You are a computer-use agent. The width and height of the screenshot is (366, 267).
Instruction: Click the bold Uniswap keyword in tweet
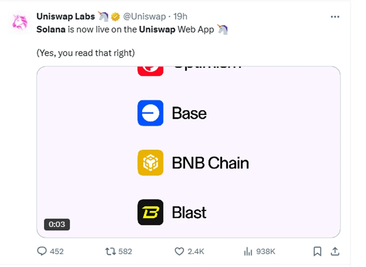157,30
